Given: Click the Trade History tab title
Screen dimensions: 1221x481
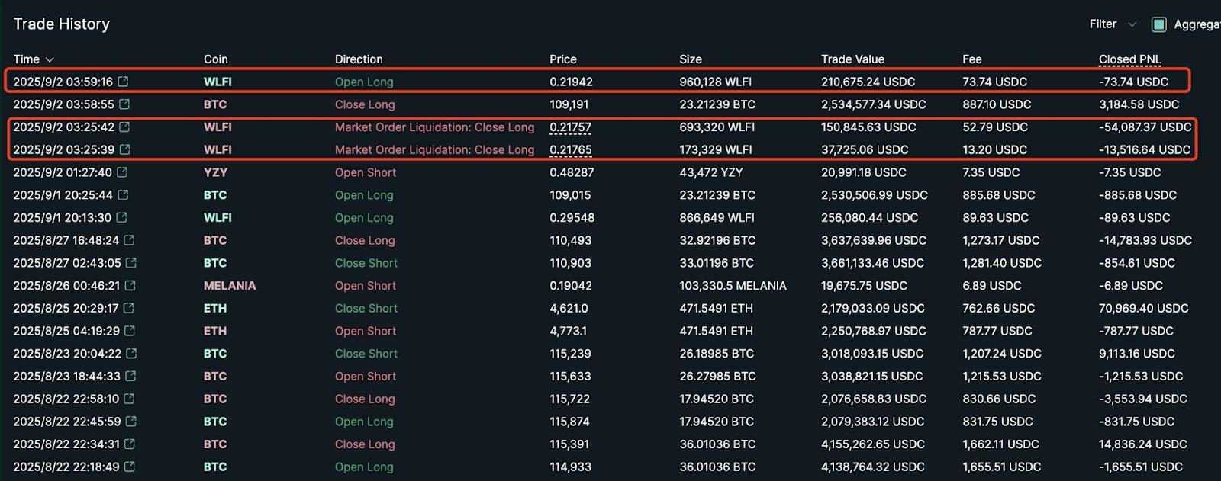Looking at the screenshot, I should (62, 24).
